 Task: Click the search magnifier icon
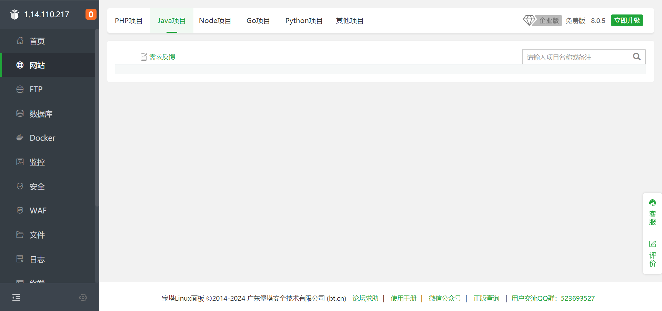(x=636, y=57)
